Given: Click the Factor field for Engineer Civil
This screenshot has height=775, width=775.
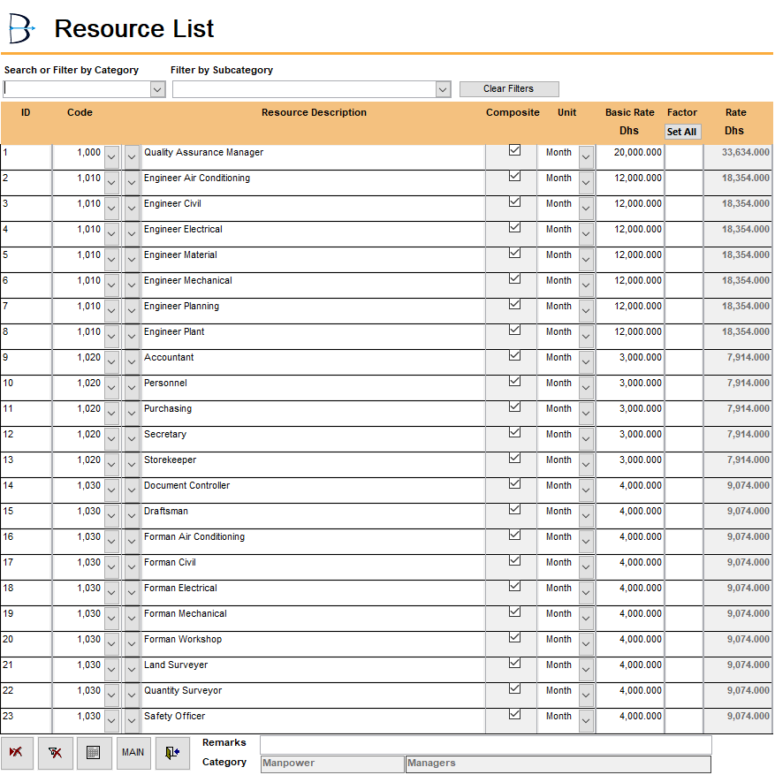Looking at the screenshot, I should (x=684, y=209).
